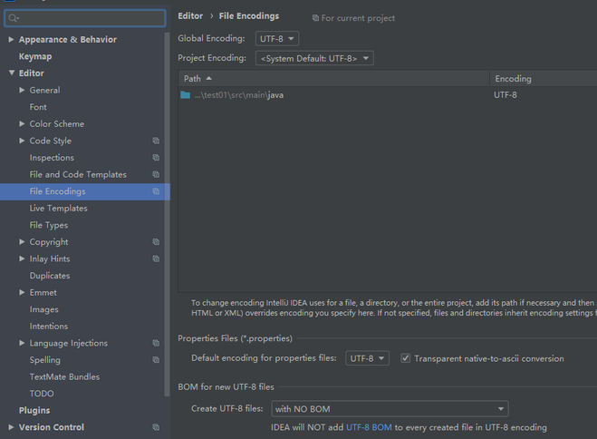Click project-level icon next to Copyright
597x439 pixels.
click(156, 241)
